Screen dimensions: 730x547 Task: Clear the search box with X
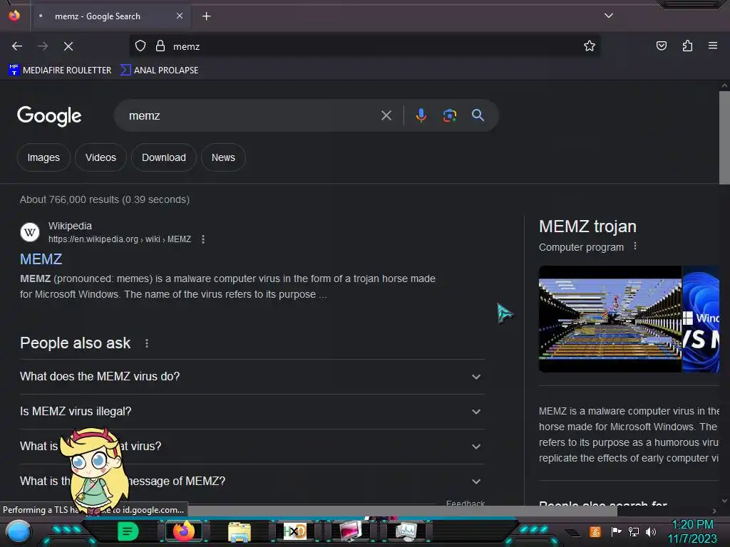pos(386,115)
